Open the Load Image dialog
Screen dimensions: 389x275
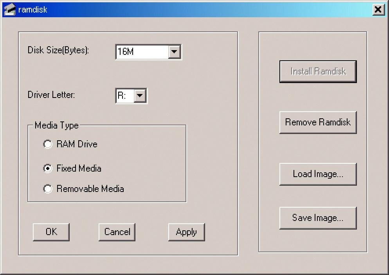click(318, 174)
